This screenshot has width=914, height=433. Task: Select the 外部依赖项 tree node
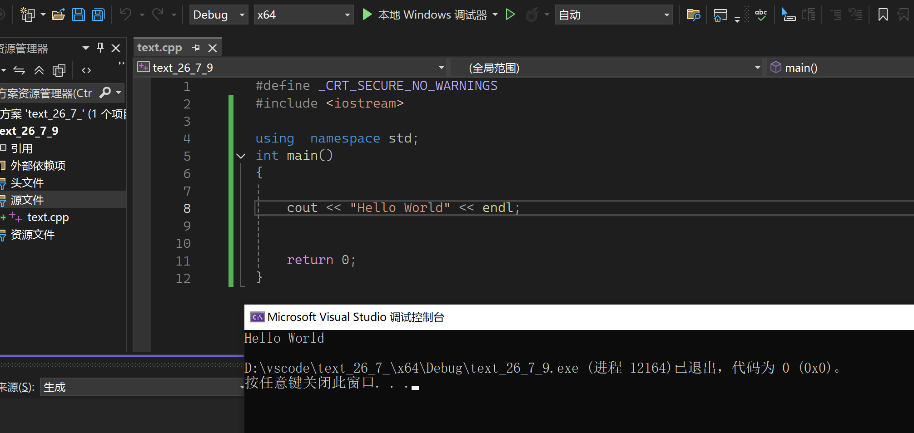tap(38, 166)
